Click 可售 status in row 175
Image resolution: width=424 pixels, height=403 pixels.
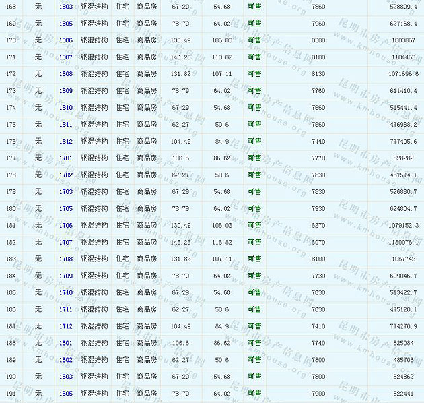[254, 125]
